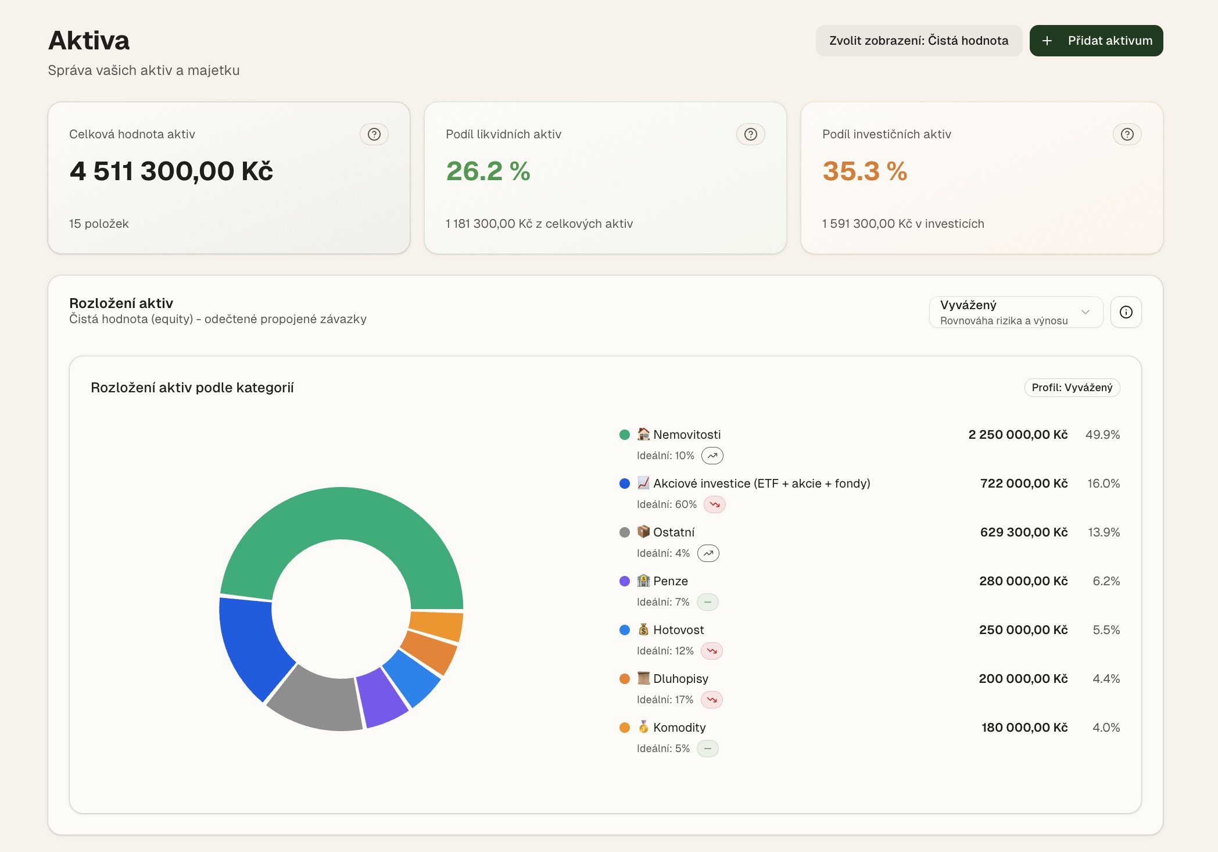Click the Penze neutral indicator icon
This screenshot has width=1218, height=852.
pyautogui.click(x=708, y=602)
